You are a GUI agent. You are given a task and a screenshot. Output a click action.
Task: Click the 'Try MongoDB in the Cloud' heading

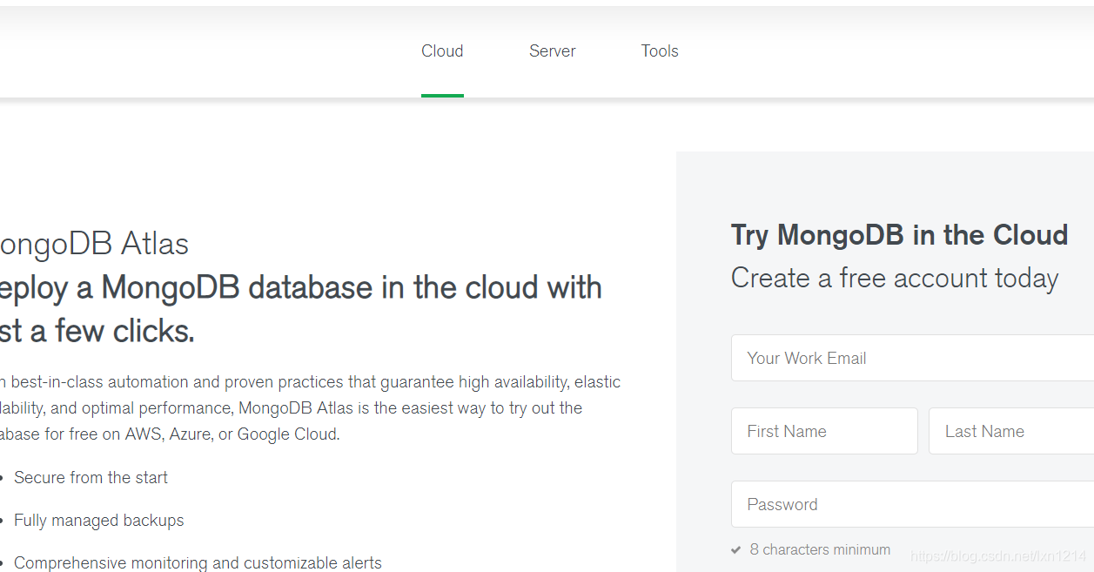[899, 235]
